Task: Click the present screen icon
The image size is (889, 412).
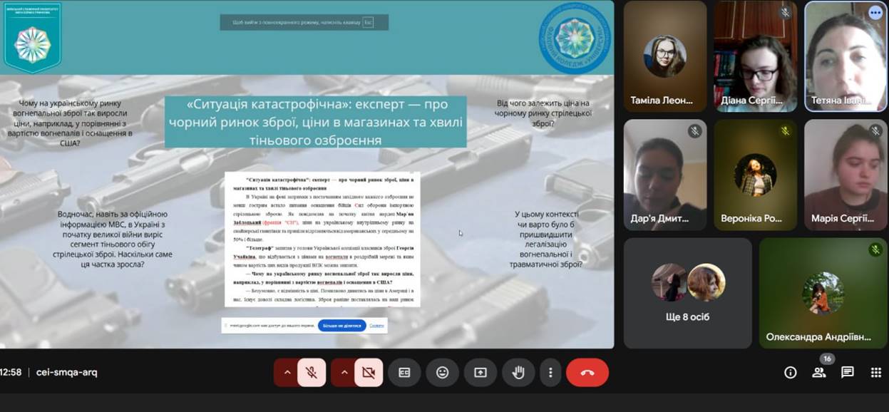Action: coord(480,372)
